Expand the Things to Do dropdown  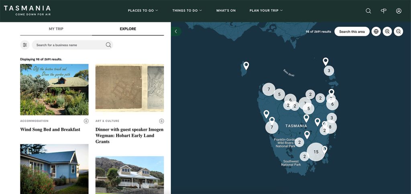pyautogui.click(x=187, y=10)
